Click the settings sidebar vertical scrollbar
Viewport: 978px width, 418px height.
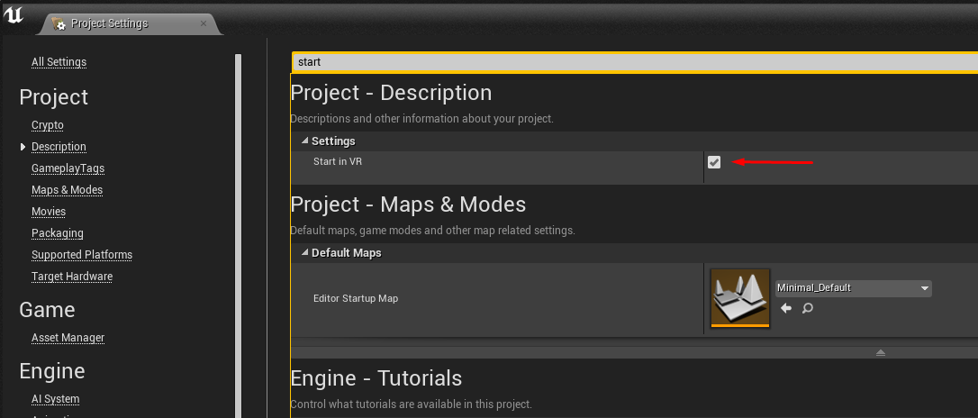click(238, 236)
